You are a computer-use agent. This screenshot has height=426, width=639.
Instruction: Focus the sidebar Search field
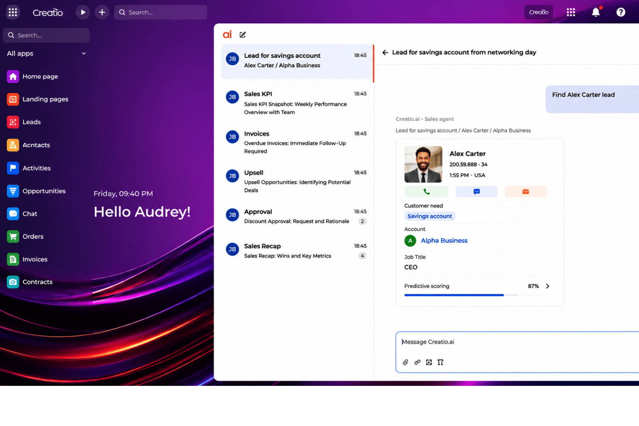click(x=46, y=35)
